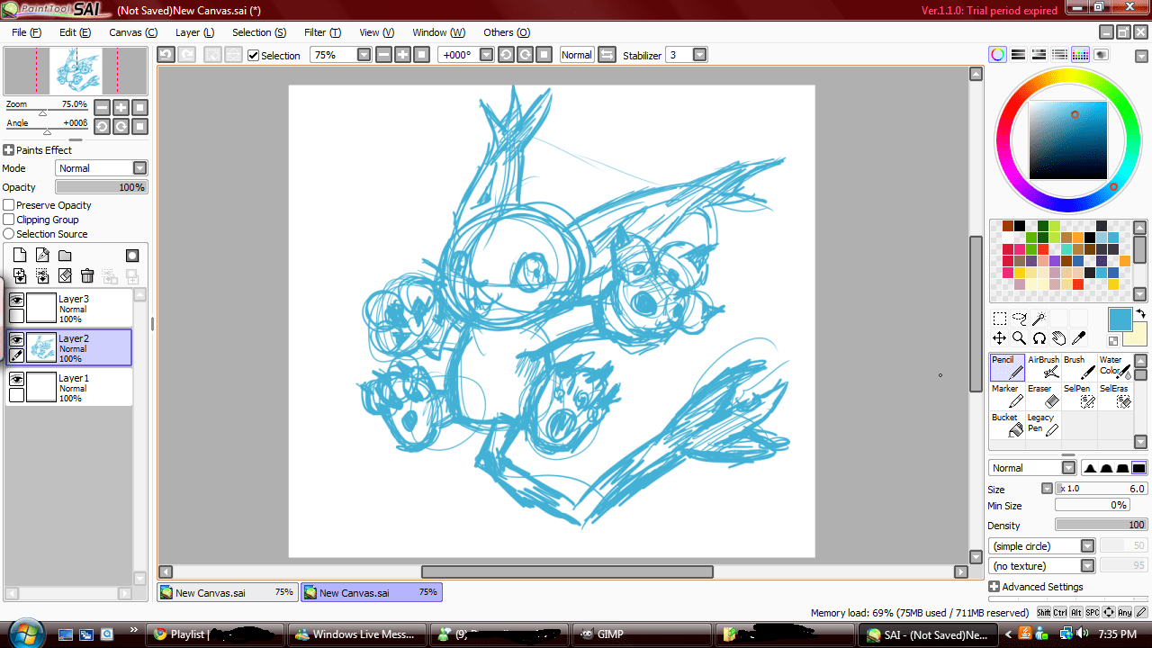Open the zoom percentage dropdown
Viewport: 1152px width, 648px height.
364,55
